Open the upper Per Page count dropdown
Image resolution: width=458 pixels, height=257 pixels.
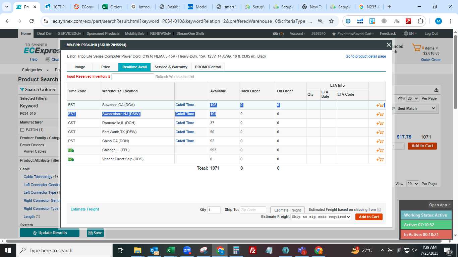click(x=413, y=98)
